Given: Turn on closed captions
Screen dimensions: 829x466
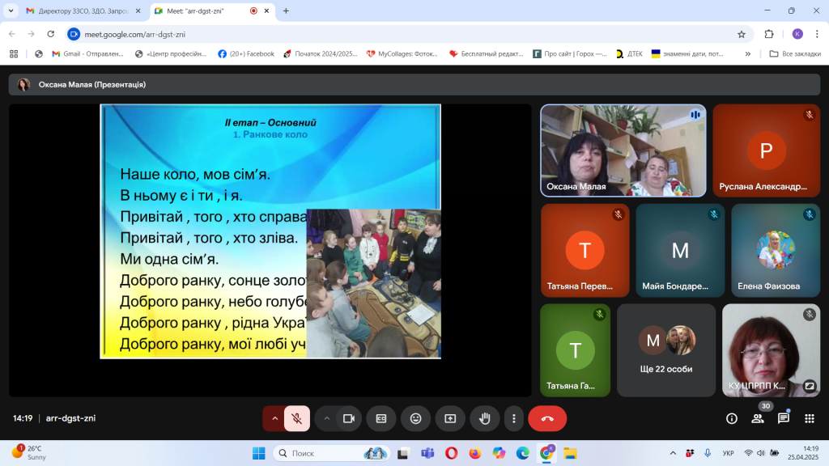Looking at the screenshot, I should point(381,418).
